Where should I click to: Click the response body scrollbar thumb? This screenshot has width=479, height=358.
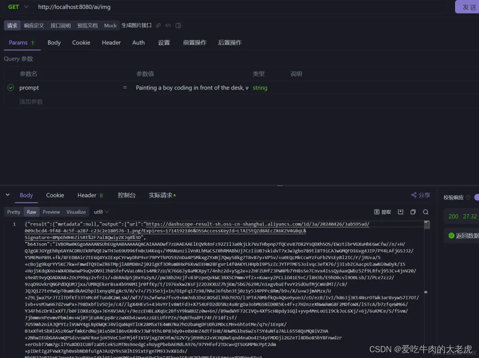point(427,225)
